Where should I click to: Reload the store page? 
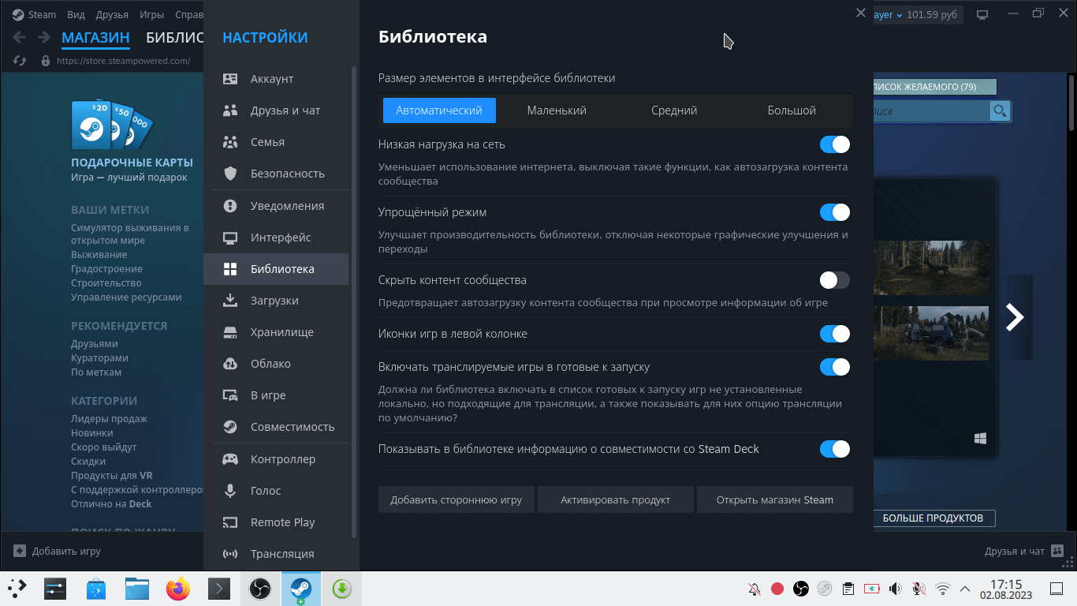pos(20,61)
